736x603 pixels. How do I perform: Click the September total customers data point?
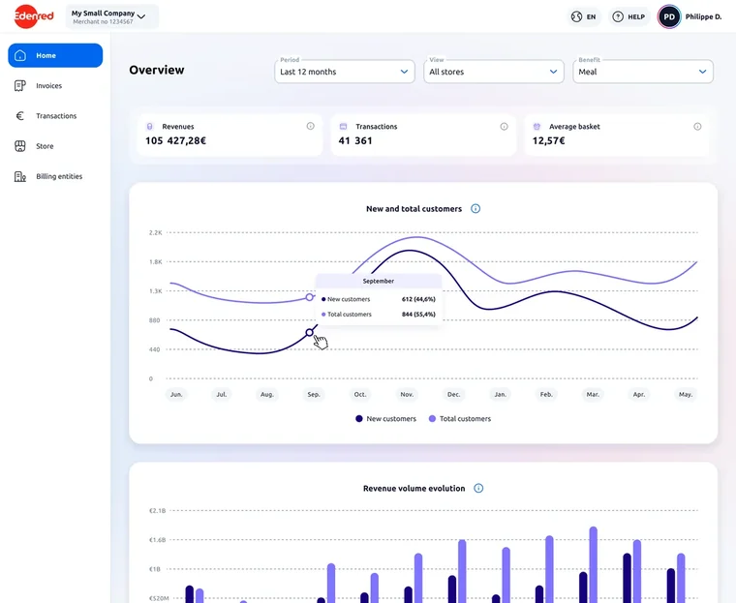coord(309,297)
